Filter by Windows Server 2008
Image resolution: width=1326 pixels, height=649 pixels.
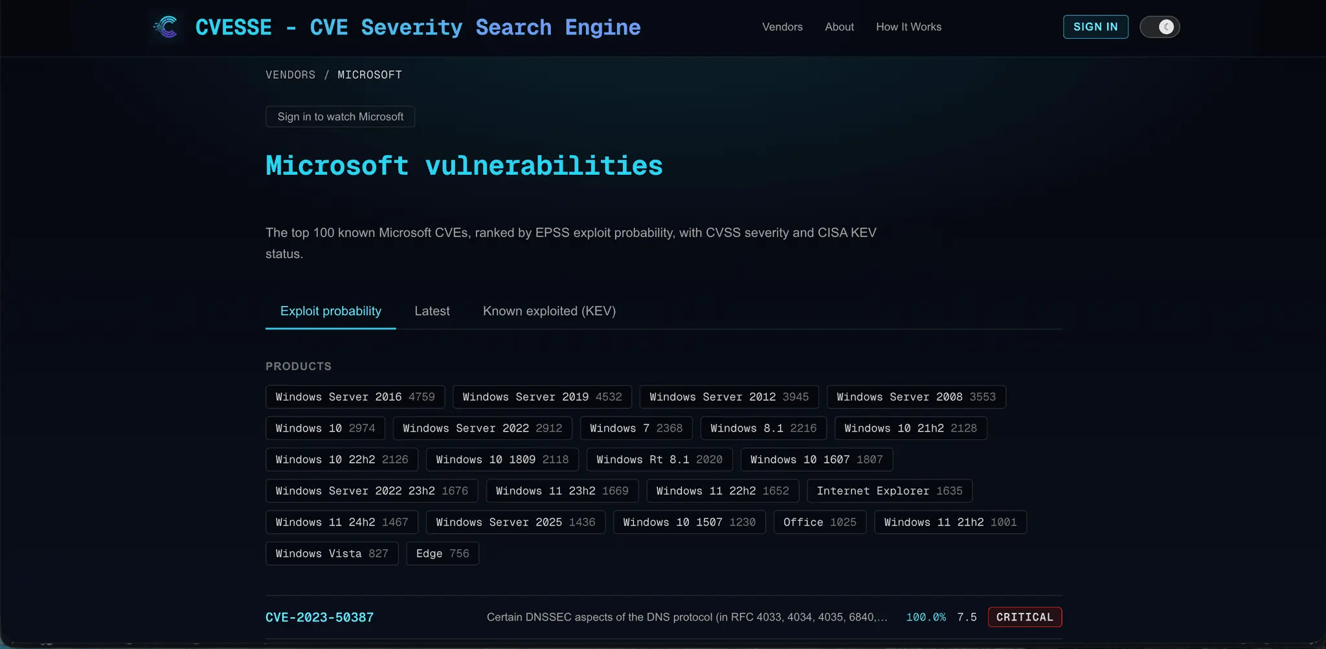(916, 397)
